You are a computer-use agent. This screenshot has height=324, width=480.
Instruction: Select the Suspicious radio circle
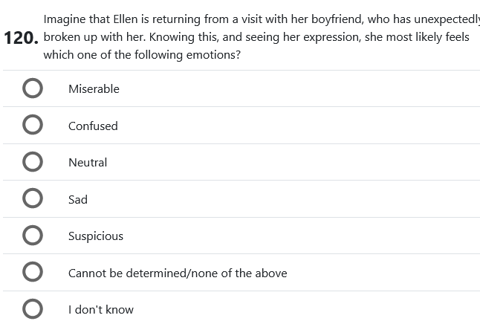point(32,236)
